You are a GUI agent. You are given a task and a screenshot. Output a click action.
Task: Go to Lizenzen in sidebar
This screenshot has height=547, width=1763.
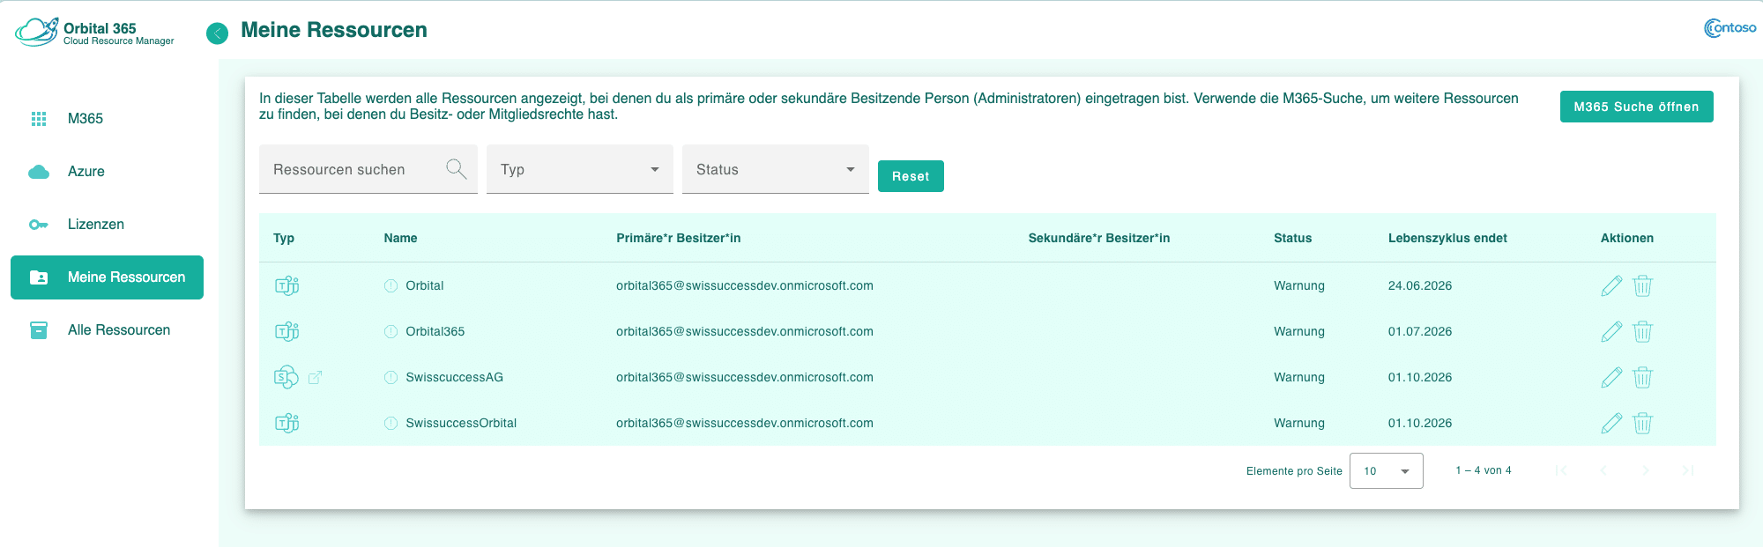pos(95,225)
